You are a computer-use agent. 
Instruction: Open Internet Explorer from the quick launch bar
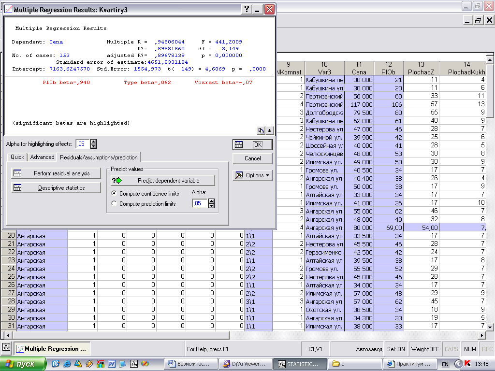pos(67,363)
